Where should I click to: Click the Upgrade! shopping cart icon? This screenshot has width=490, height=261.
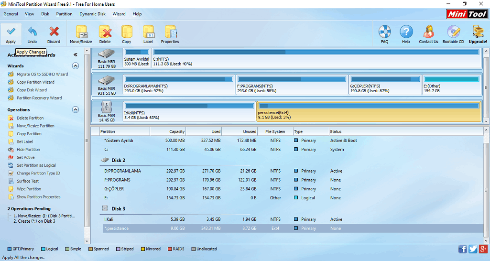(x=478, y=34)
